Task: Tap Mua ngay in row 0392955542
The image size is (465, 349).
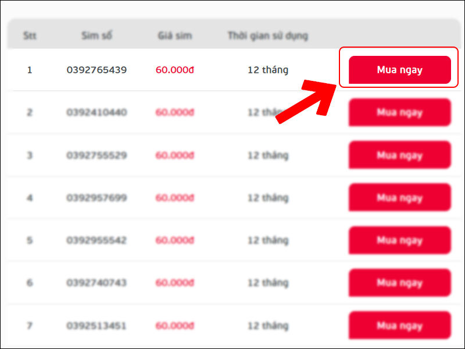Action: [400, 240]
